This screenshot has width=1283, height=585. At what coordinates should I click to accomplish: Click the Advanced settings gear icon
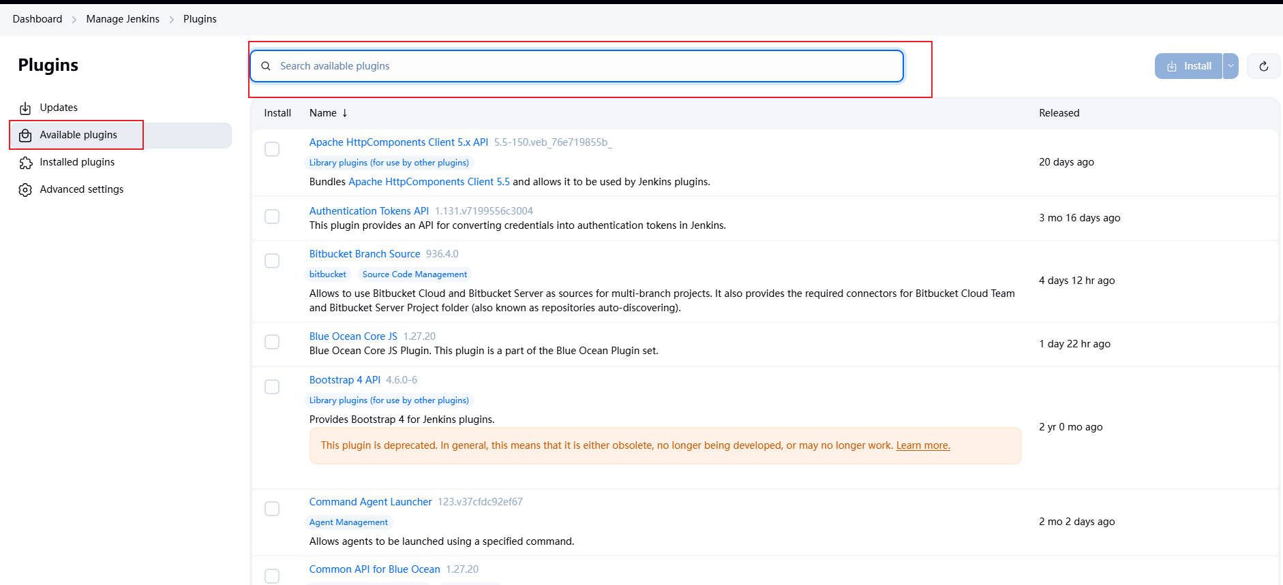point(25,190)
